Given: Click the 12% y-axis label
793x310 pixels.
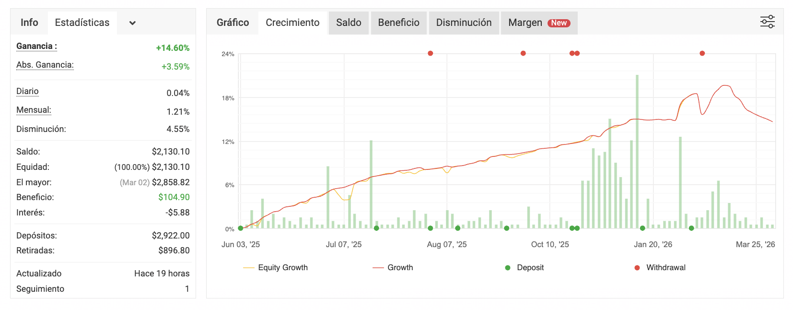Looking at the screenshot, I should coord(228,142).
